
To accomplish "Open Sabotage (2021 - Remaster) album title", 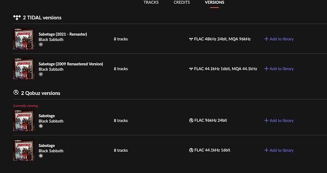I will 63,34.
